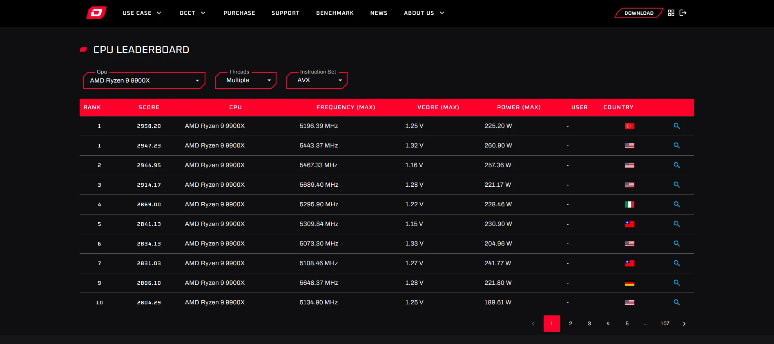Open the grid apps icon in header
Screen dimensions: 774x344
[671, 13]
